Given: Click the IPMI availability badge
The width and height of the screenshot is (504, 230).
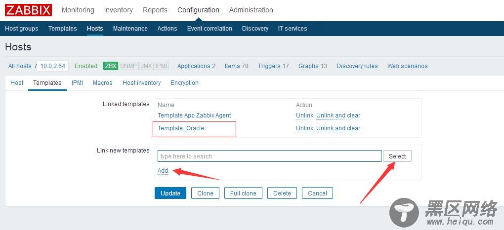Looking at the screenshot, I should click(161, 66).
